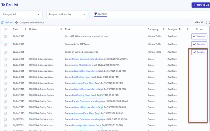
Task: Sort by Assigned To column arrows
Action: (x=187, y=29)
